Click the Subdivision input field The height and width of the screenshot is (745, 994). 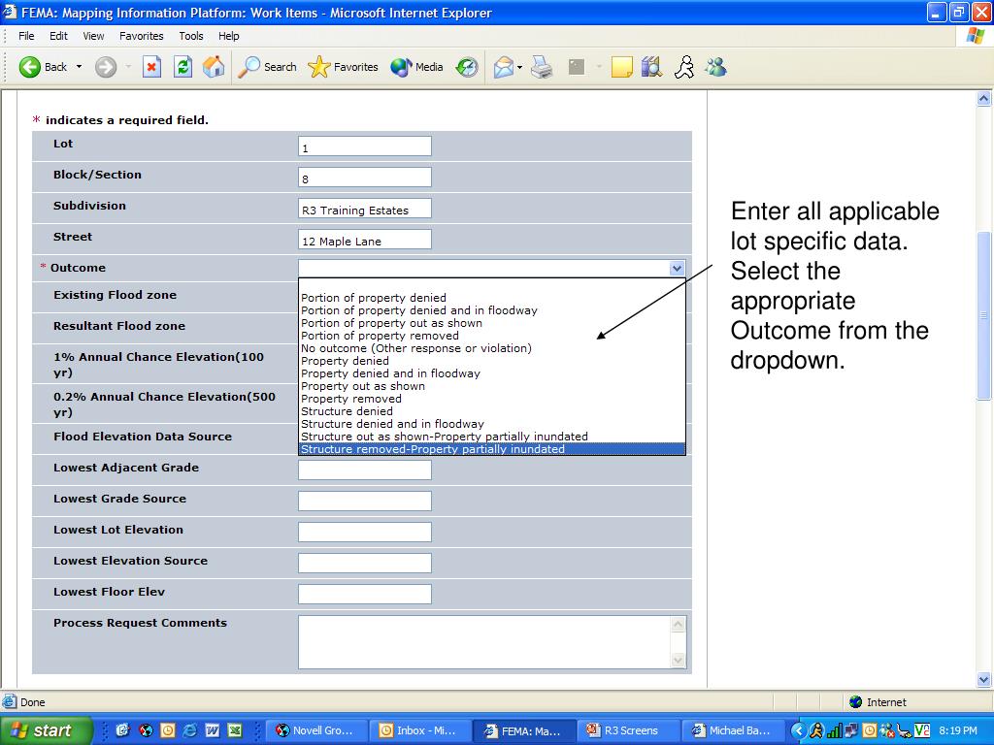pyautogui.click(x=365, y=208)
